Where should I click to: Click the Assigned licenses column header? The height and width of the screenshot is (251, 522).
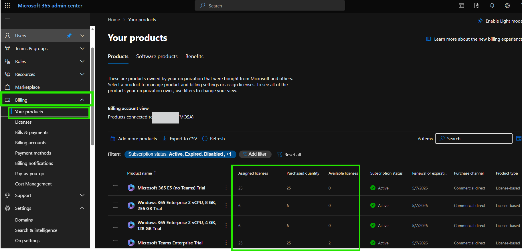pos(253,173)
